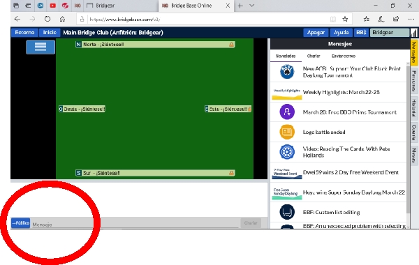Click the Mensaje chat input field

point(135,224)
